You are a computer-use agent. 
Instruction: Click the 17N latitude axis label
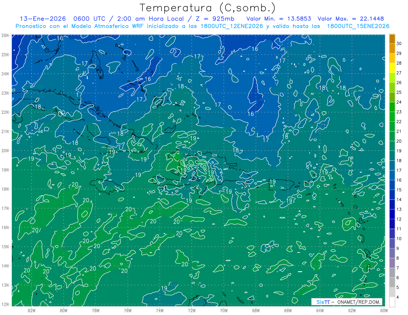(5, 208)
